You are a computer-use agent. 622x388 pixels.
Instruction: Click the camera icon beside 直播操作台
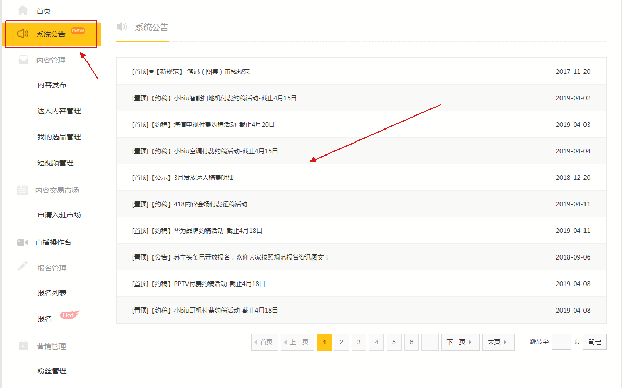(x=22, y=242)
